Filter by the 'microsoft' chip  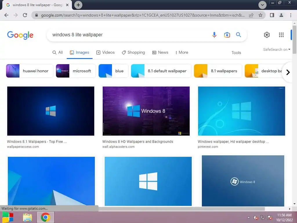tap(76, 71)
